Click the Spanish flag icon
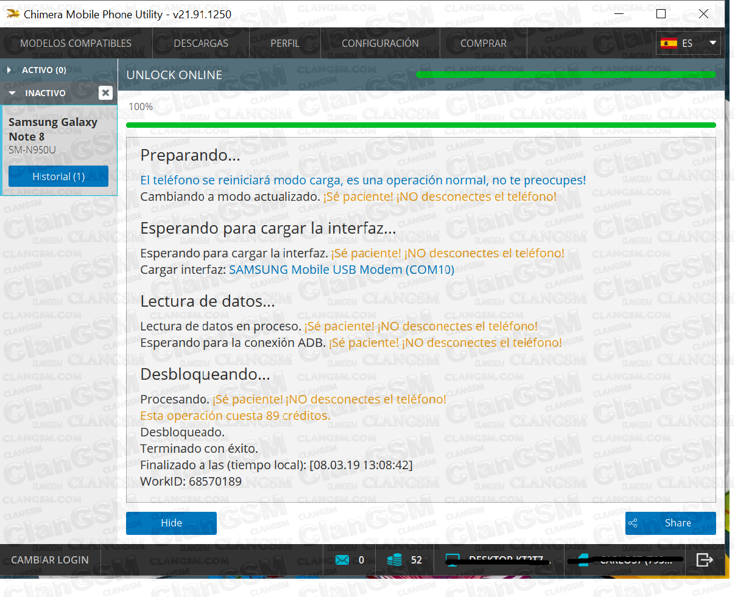The height and width of the screenshot is (597, 735). click(x=669, y=43)
